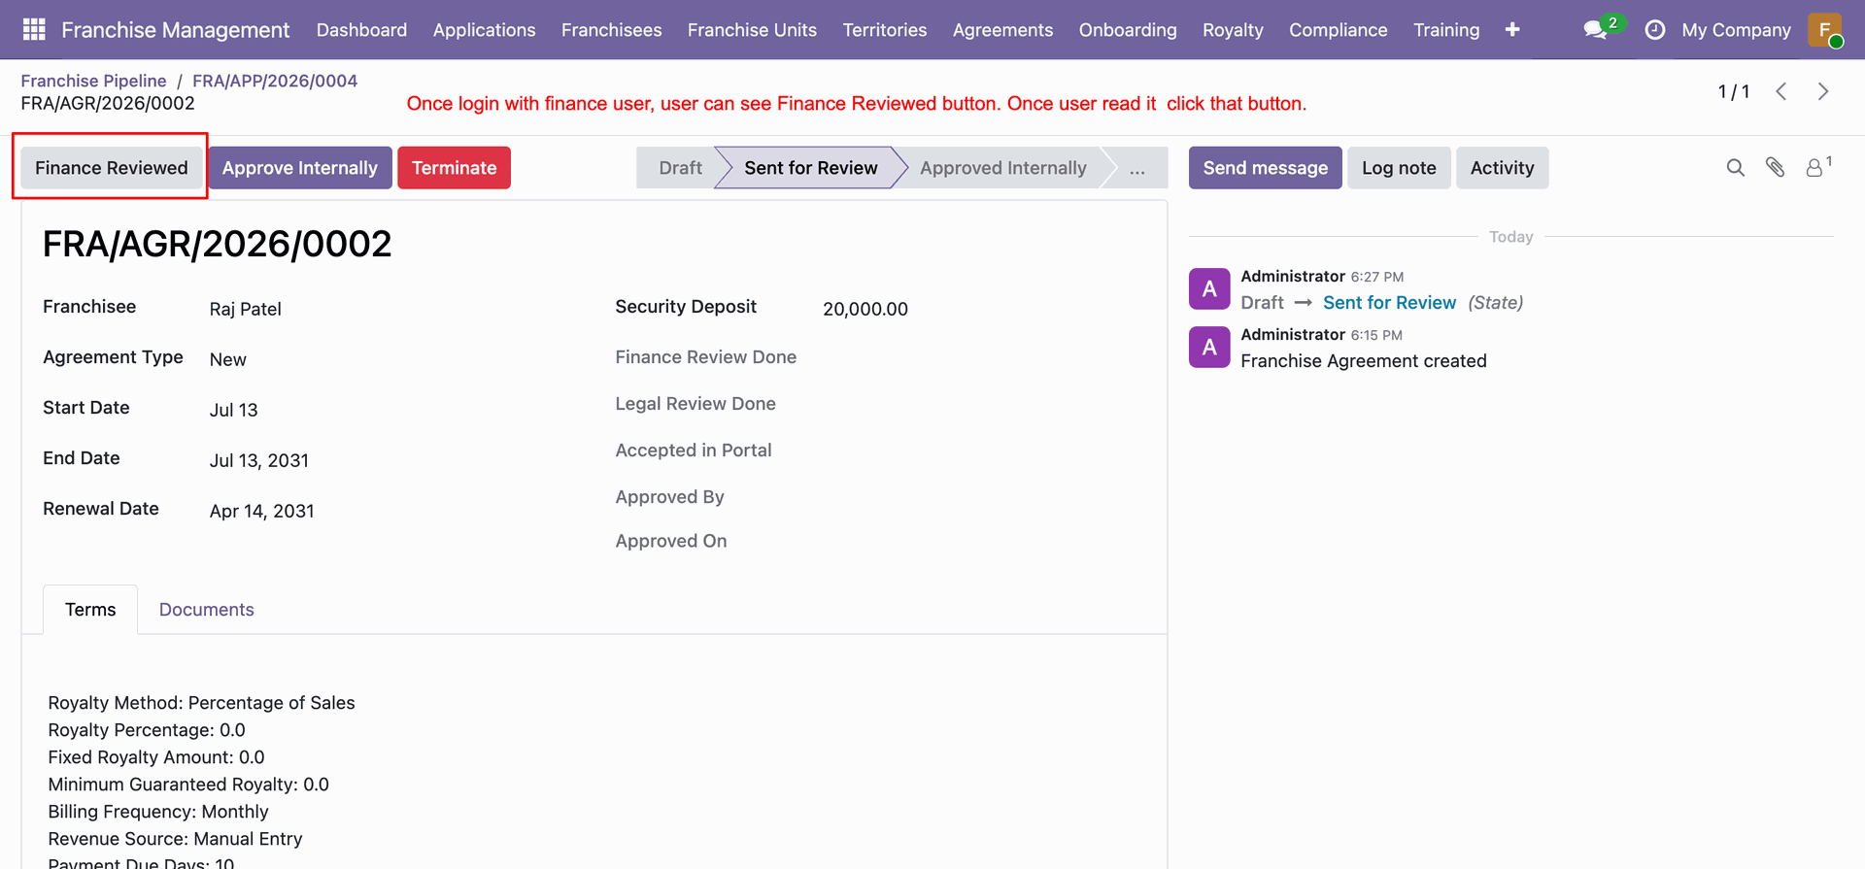Viewport: 1865px width, 869px height.
Task: Click the Sent for Review state in chatter
Action: [1389, 303]
